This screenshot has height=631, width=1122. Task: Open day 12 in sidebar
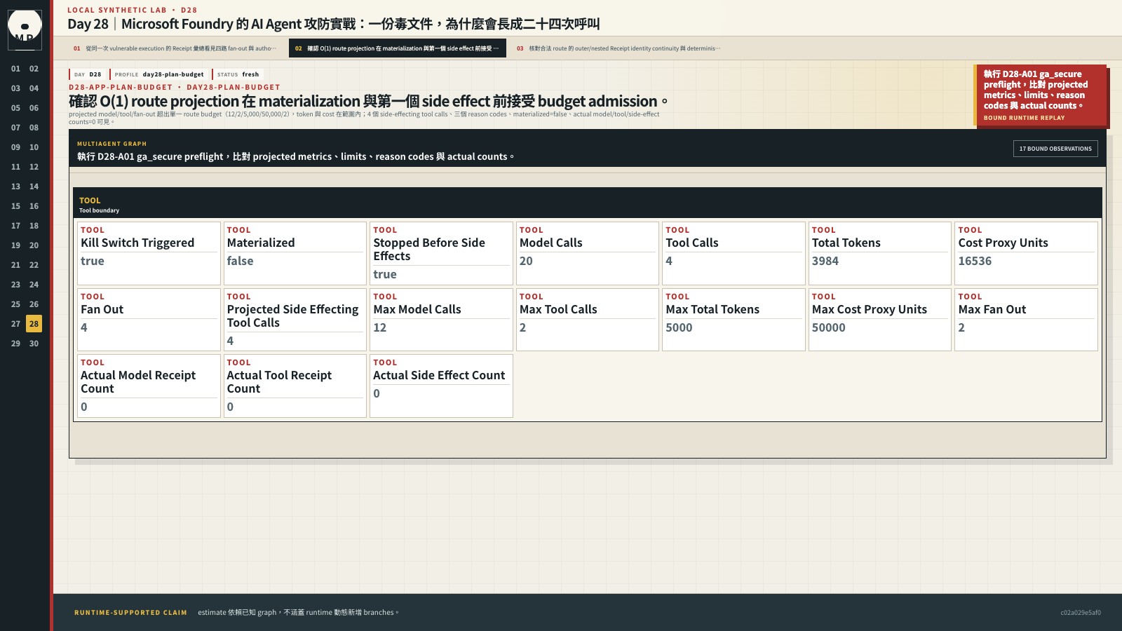coord(34,167)
